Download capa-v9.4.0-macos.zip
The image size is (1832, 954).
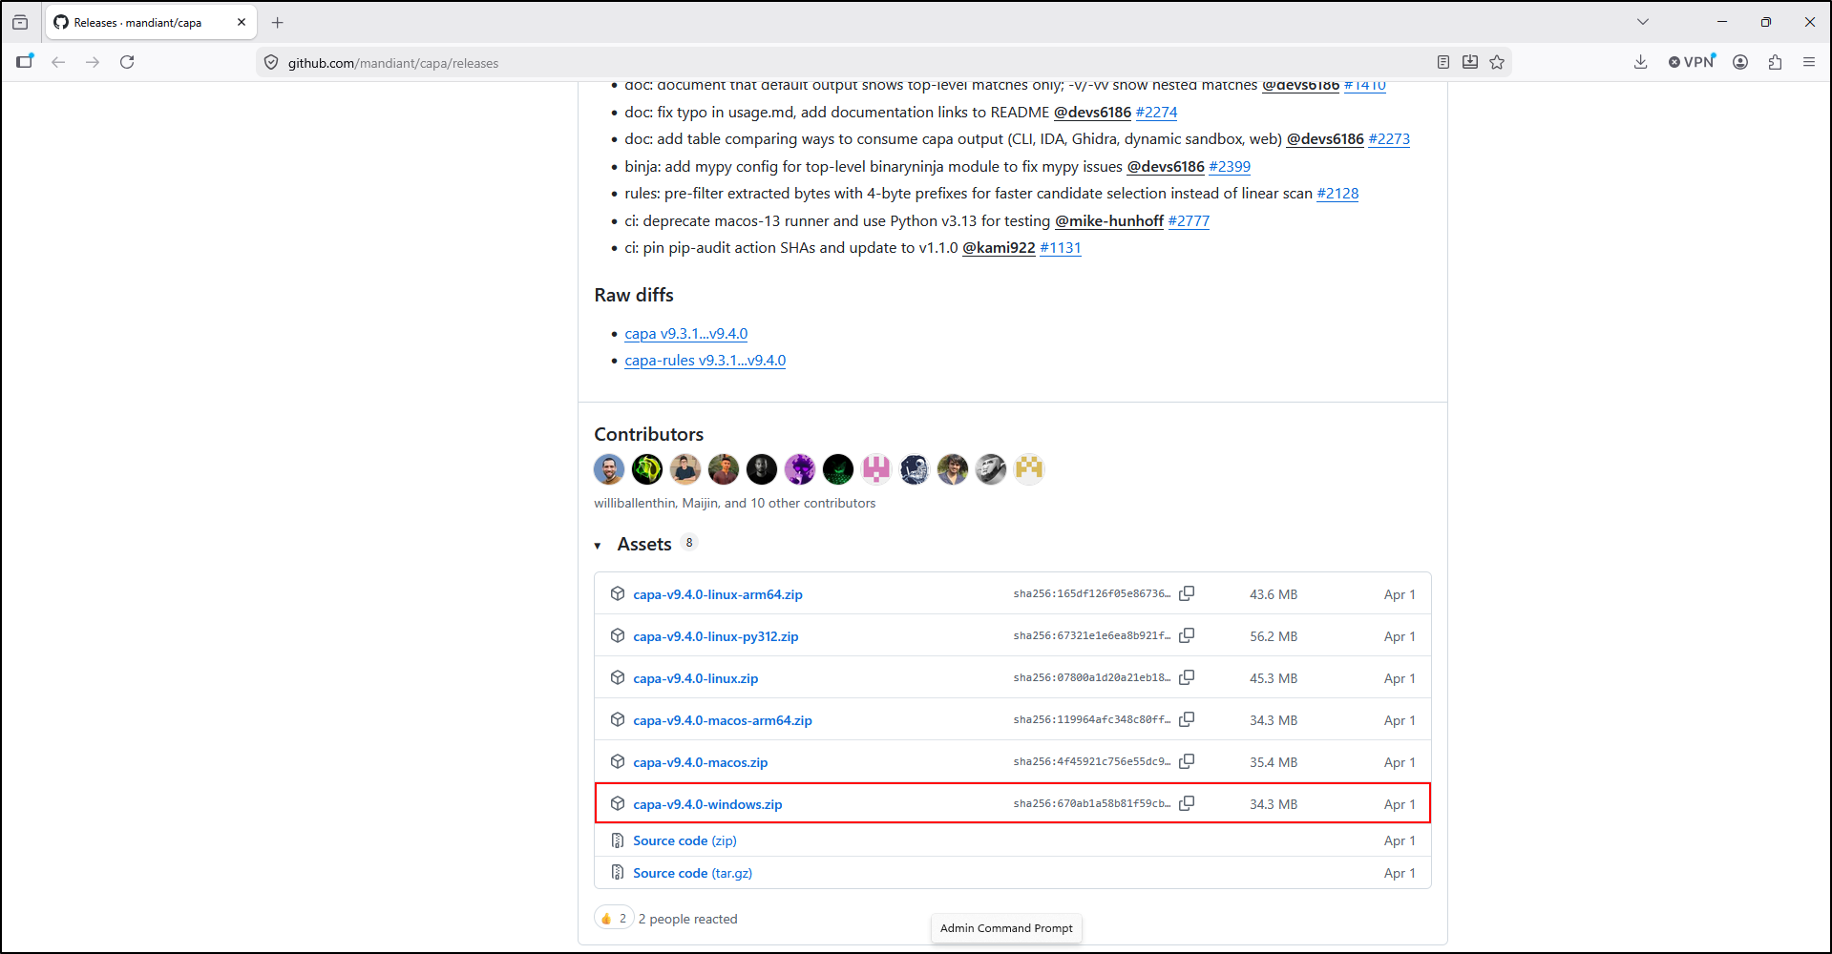coord(701,762)
